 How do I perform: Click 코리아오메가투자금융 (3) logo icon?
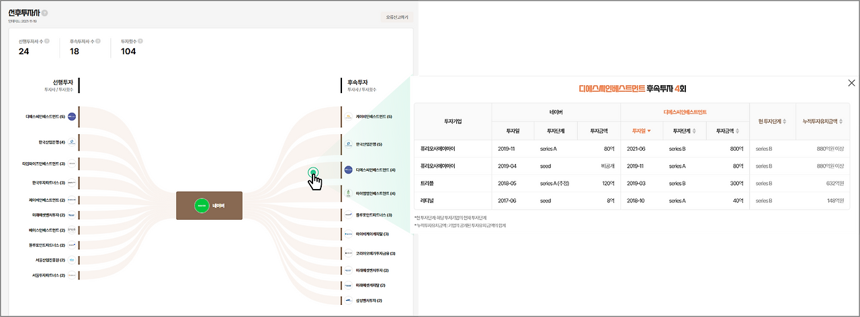[x=348, y=253]
